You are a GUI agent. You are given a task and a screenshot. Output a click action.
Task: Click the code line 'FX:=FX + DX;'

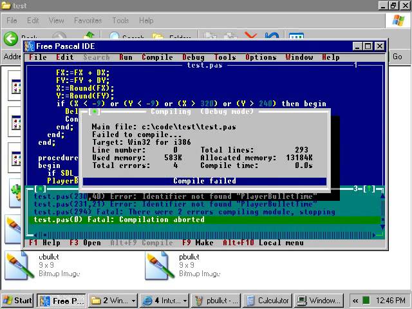[83, 73]
